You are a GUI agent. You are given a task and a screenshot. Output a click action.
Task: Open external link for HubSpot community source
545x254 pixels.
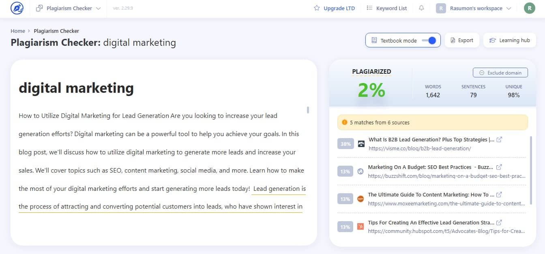499,222
